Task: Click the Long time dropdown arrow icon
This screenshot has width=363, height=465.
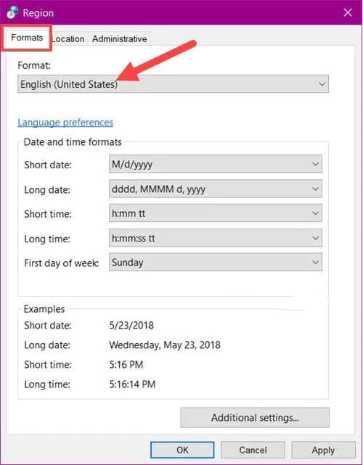Action: pyautogui.click(x=315, y=238)
